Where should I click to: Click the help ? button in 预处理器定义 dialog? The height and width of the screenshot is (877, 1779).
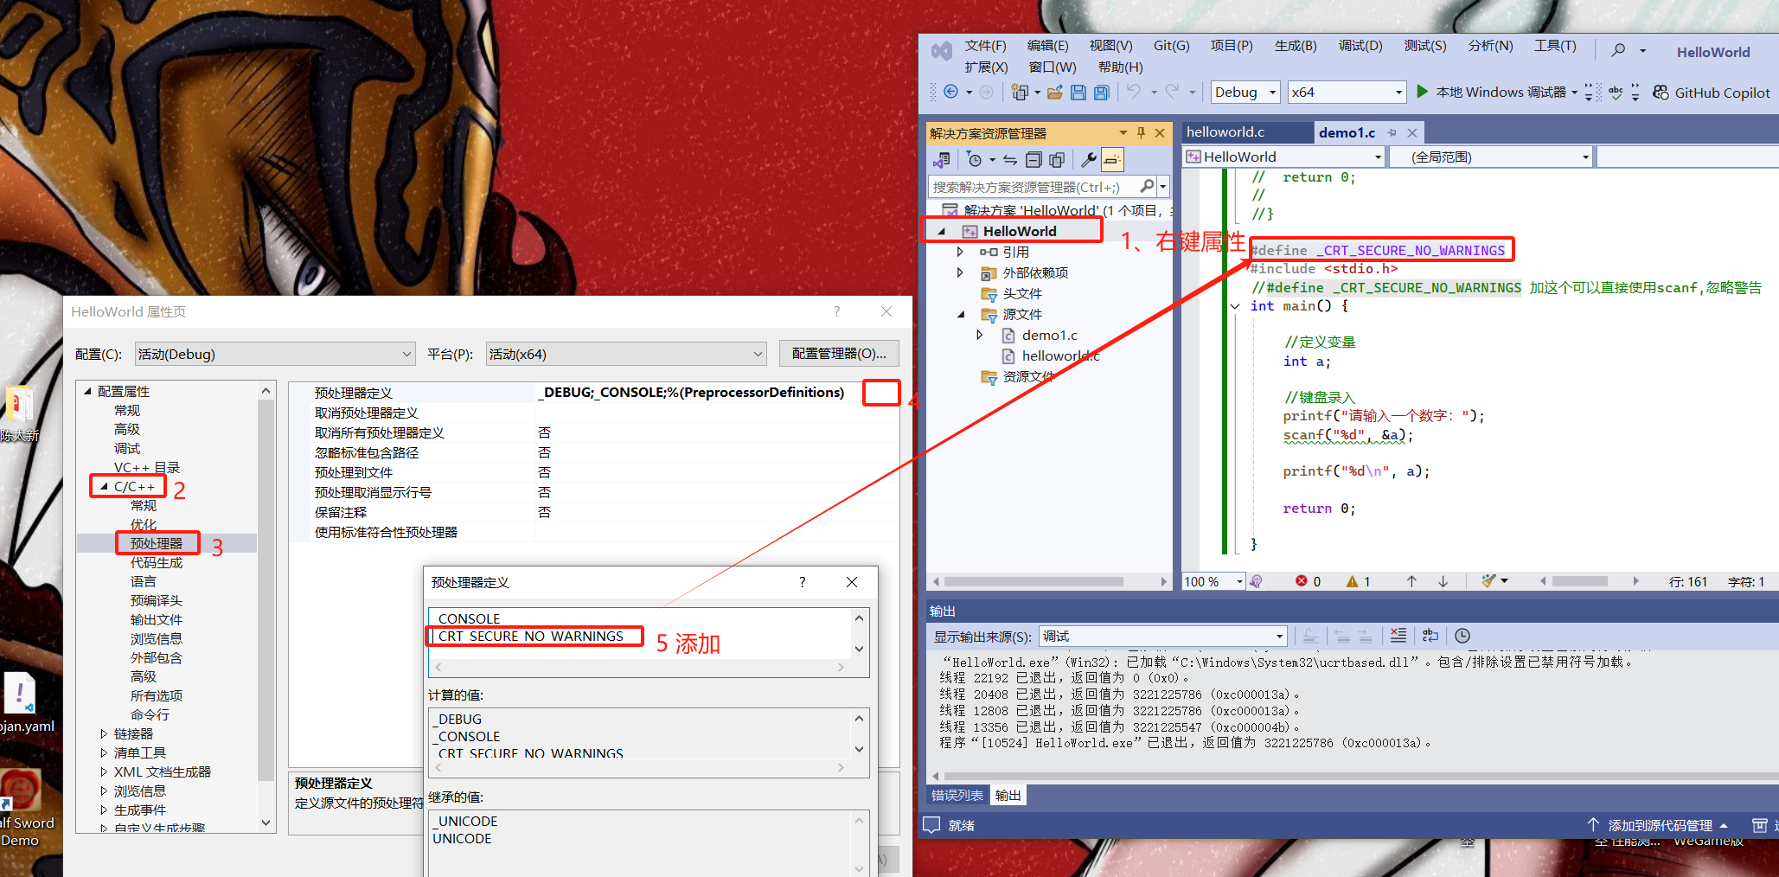tap(803, 582)
